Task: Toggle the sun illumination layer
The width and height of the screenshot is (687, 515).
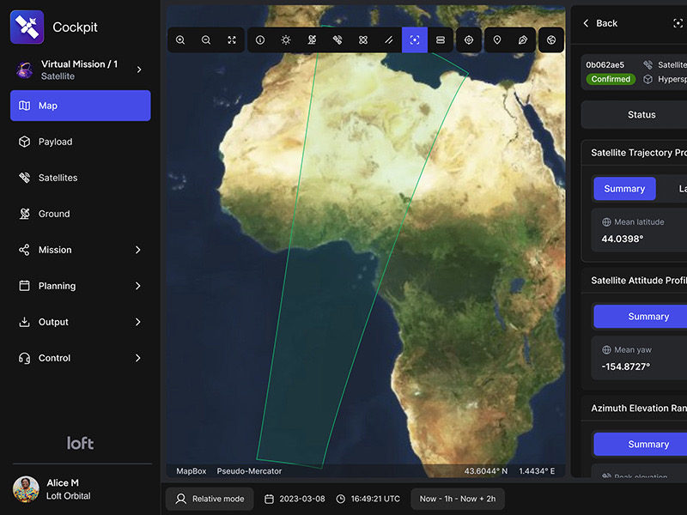Action: point(286,40)
